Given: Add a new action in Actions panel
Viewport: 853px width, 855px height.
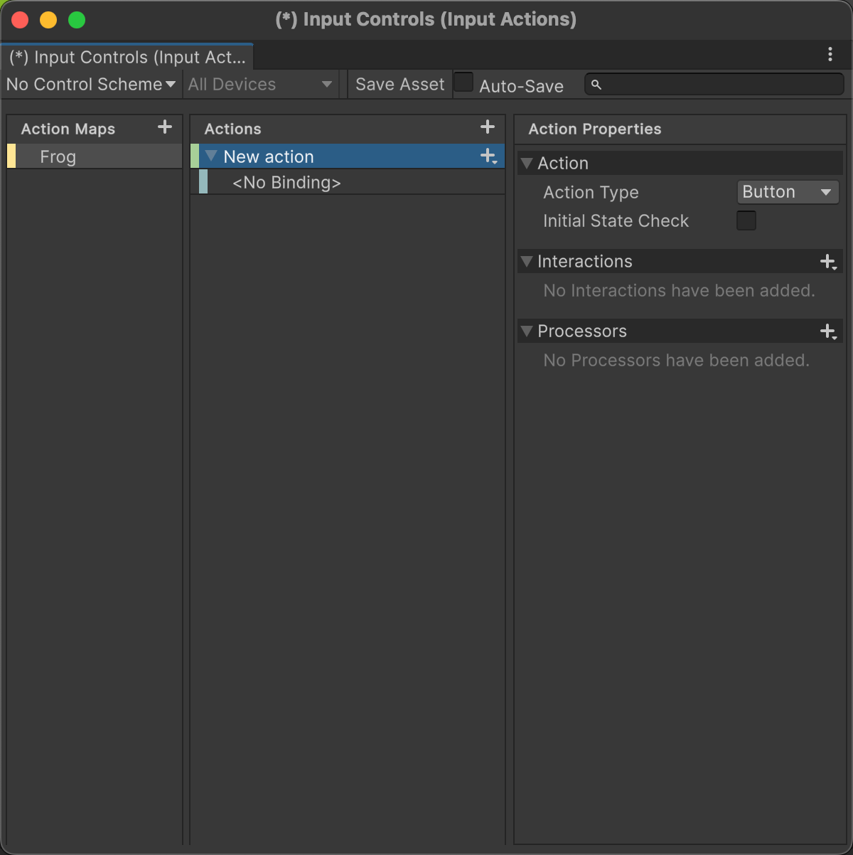Looking at the screenshot, I should [x=488, y=127].
